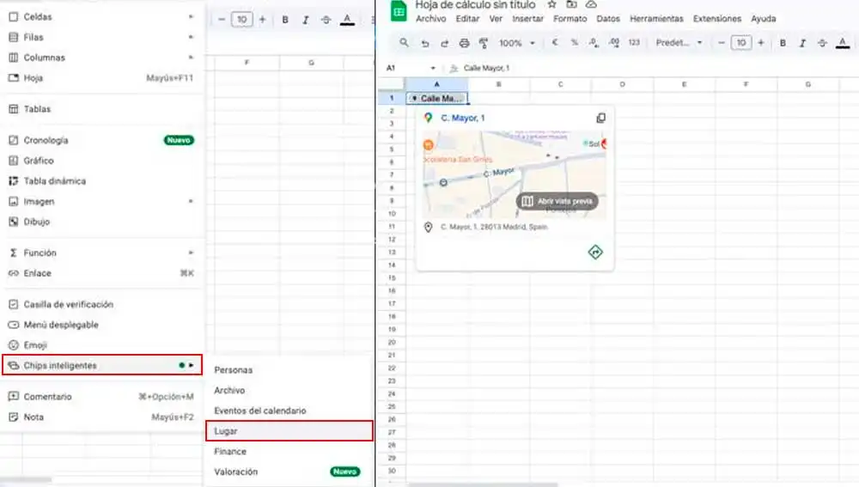859x487 pixels.
Task: Apply currency format with euro icon
Action: [554, 43]
